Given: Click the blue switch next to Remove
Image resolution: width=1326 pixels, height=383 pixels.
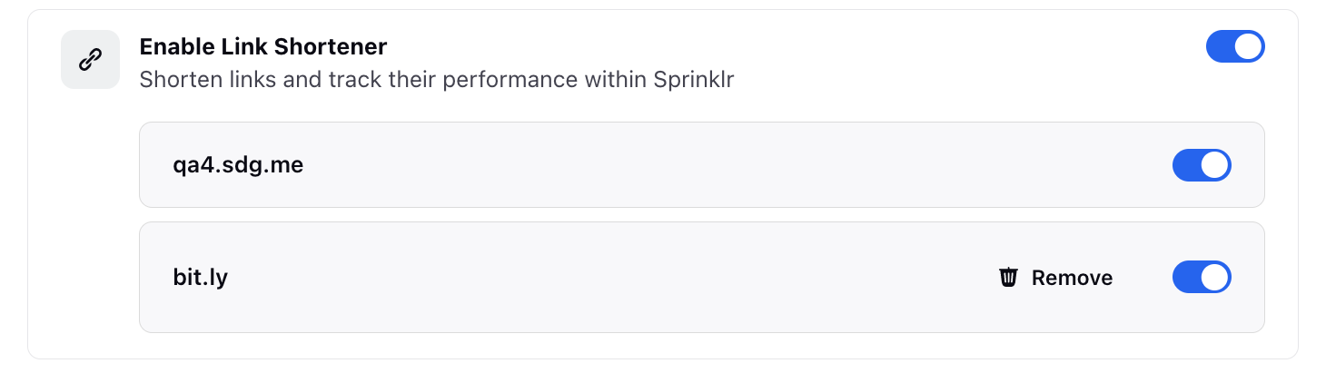Looking at the screenshot, I should click(x=1202, y=277).
